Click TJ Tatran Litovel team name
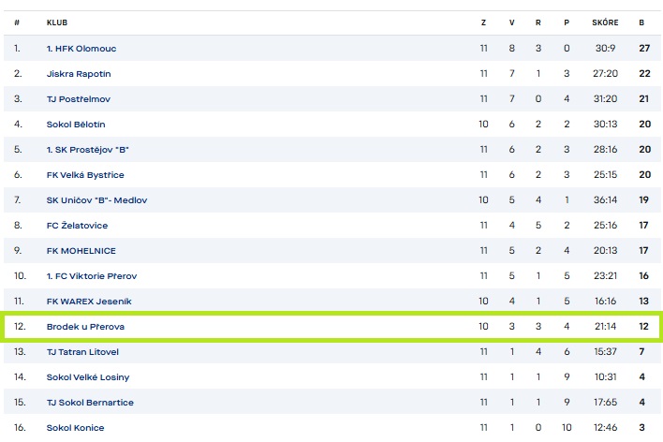This screenshot has height=442, width=663. click(82, 351)
